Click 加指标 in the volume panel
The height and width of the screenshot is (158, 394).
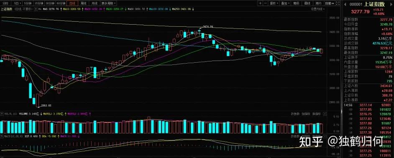pos(306,114)
